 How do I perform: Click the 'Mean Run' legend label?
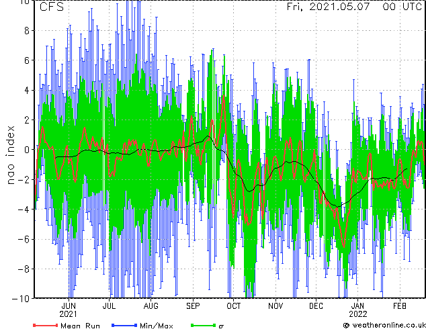pos(81,326)
